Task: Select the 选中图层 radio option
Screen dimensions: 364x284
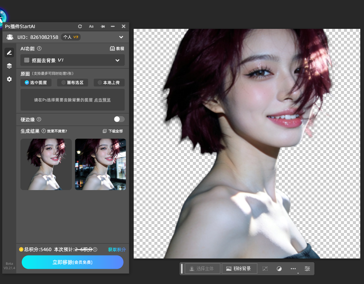Action: coord(36,82)
